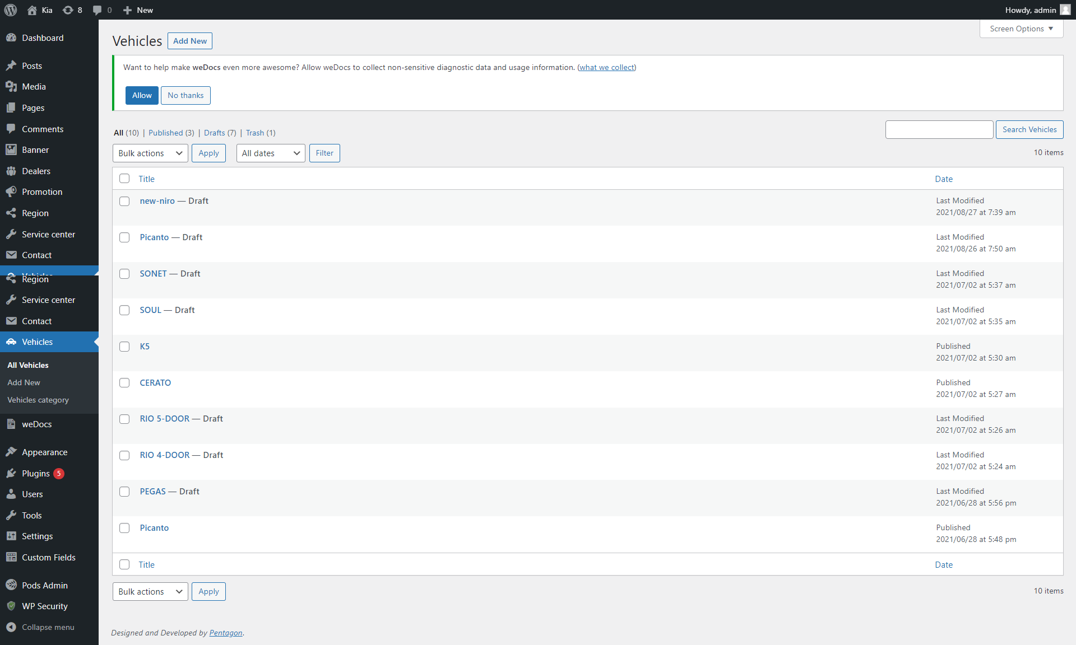
Task: Click Howdy, admin account text
Action: 1031,10
